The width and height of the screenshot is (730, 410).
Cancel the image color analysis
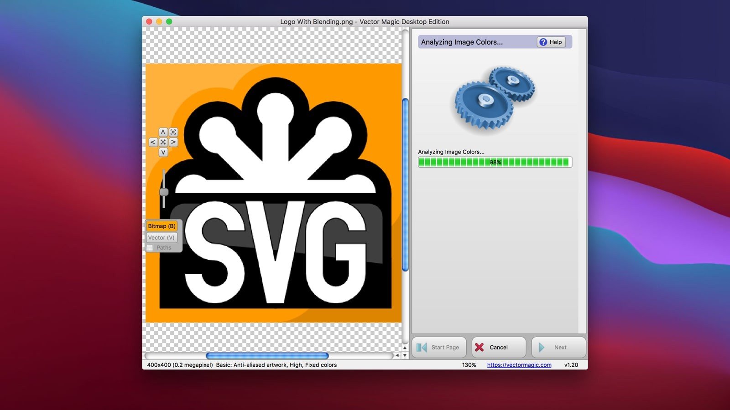[x=498, y=347]
